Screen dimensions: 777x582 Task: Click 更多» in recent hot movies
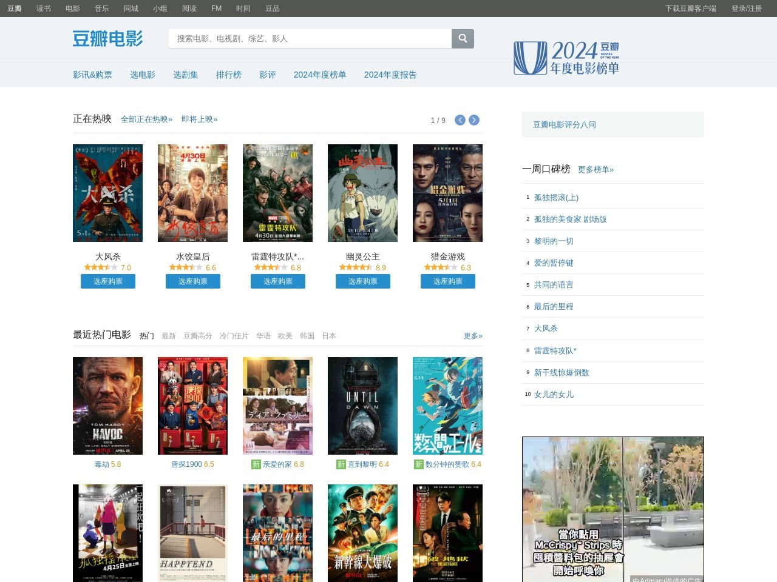pos(473,336)
